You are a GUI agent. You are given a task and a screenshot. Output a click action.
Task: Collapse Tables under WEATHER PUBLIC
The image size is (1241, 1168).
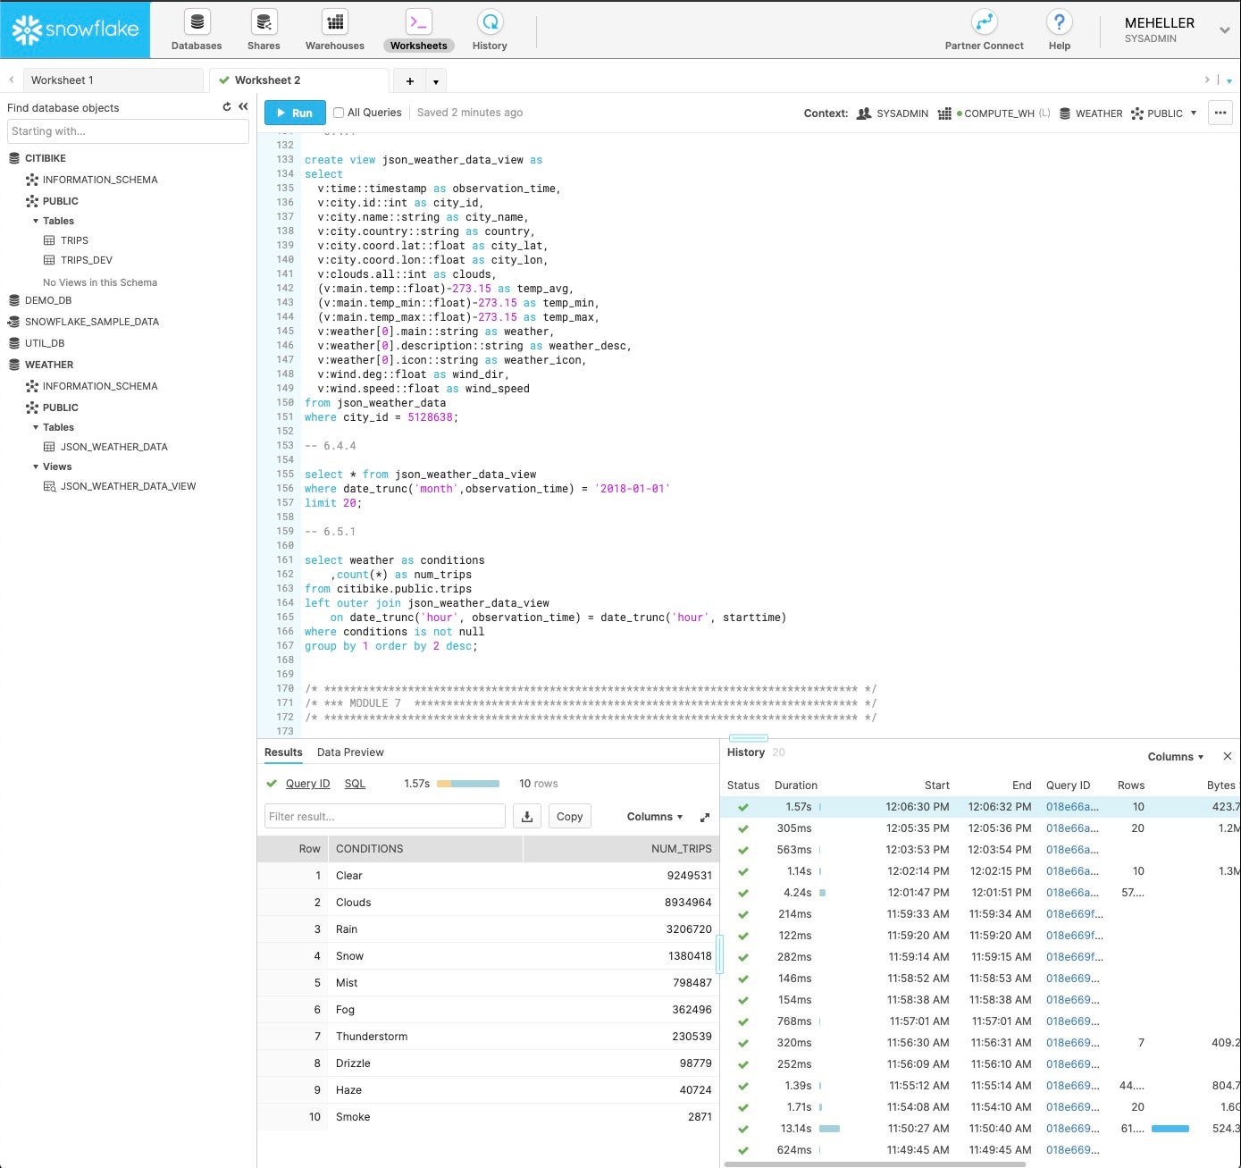(x=36, y=427)
